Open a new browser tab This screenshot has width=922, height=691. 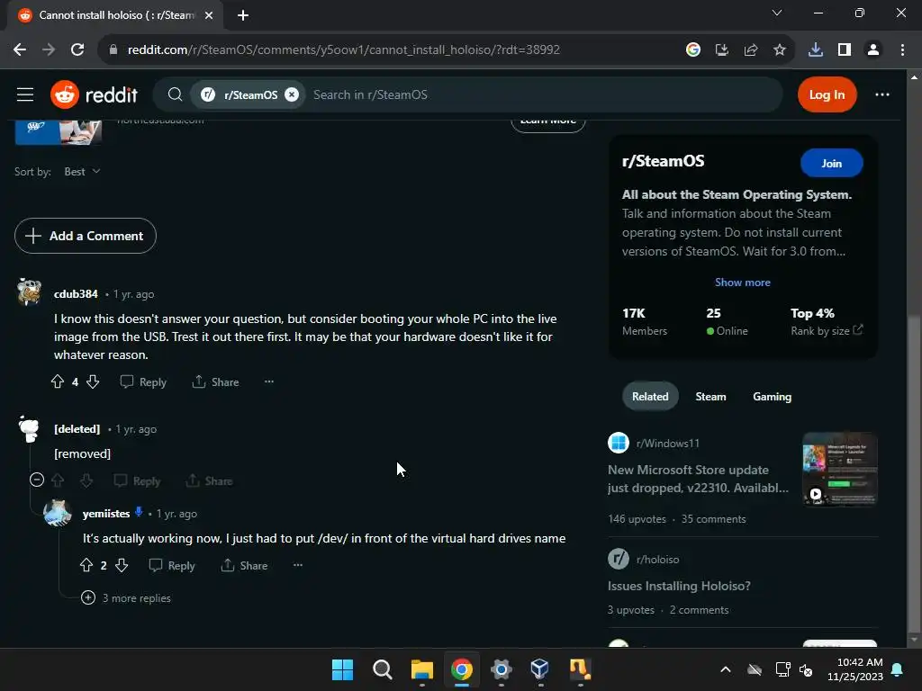(x=243, y=15)
